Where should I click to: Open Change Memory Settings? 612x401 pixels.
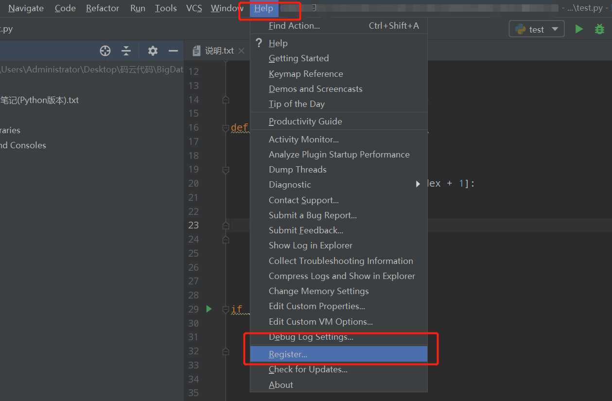coord(339,291)
